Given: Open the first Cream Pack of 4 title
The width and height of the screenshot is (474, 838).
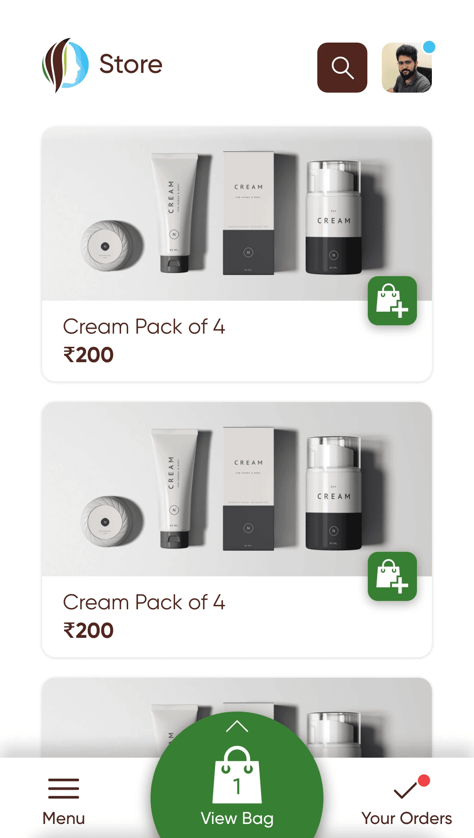Looking at the screenshot, I should 144,327.
